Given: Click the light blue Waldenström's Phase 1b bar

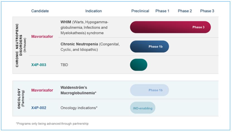Looking at the screenshot, I should 150,90.
